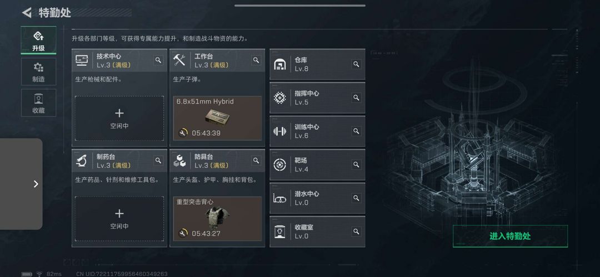
Task: Add production in 制药台 idle slot
Action: (x=119, y=219)
